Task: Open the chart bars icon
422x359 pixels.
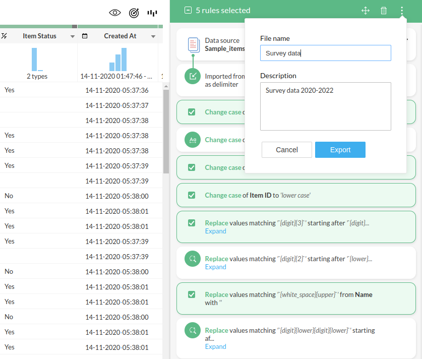Action: click(x=152, y=13)
